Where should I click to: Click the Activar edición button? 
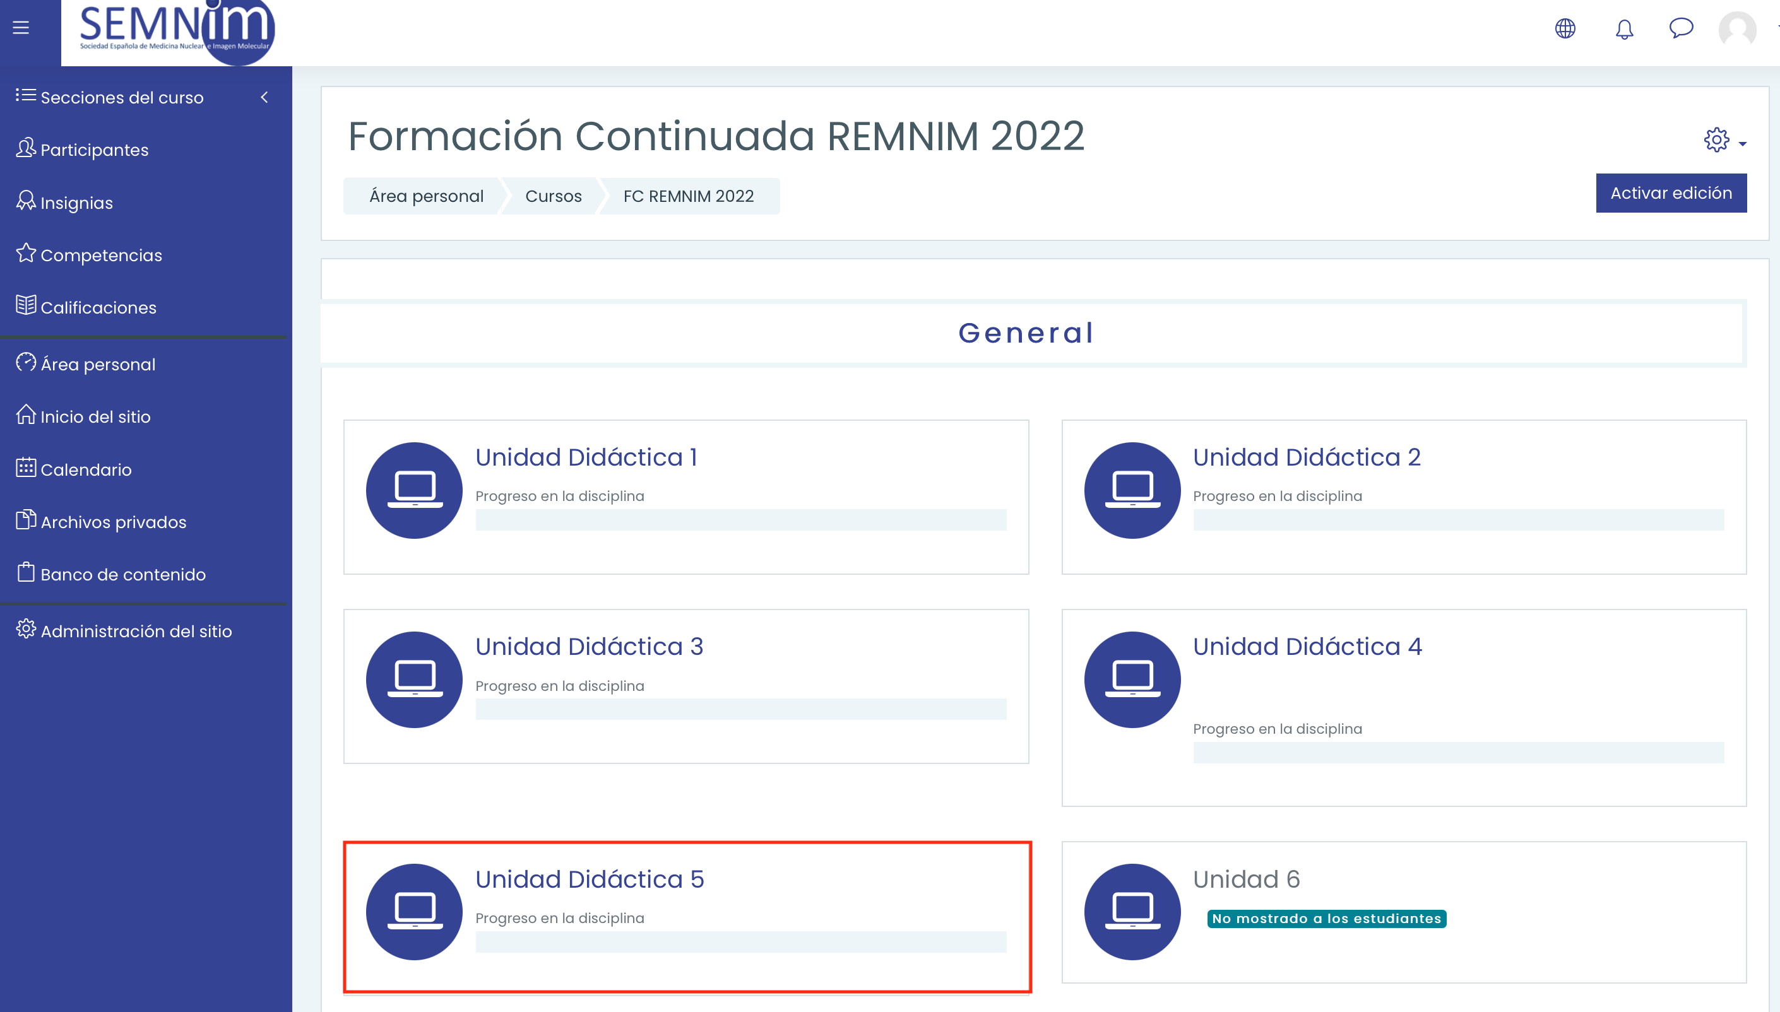pos(1671,193)
